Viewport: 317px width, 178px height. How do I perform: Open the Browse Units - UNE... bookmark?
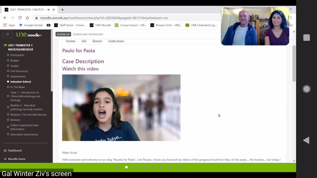pyautogui.click(x=166, y=25)
